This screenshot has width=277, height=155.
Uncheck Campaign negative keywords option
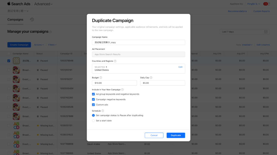(x=93, y=99)
